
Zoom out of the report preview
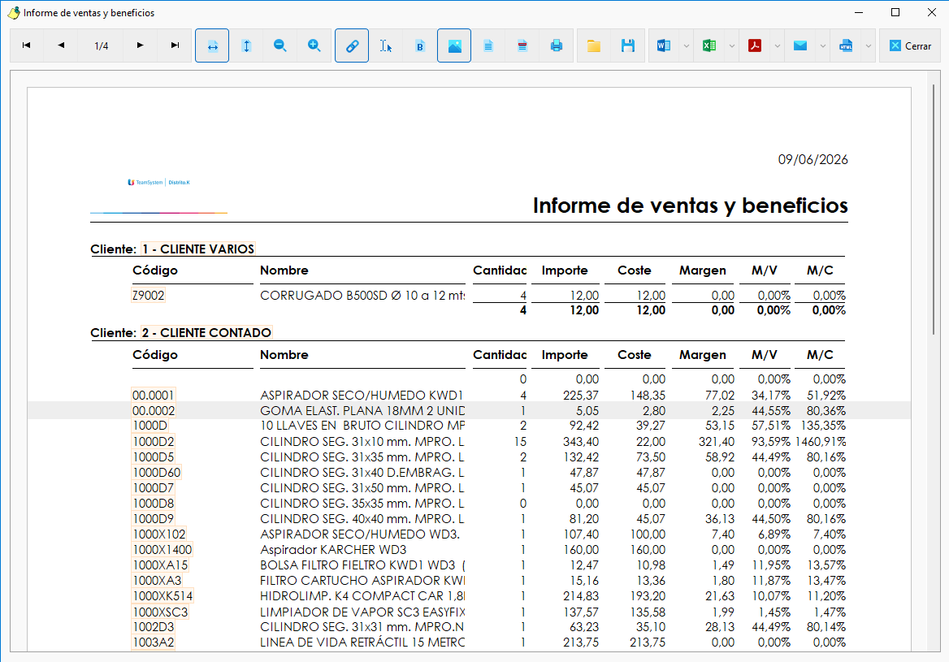coord(280,45)
